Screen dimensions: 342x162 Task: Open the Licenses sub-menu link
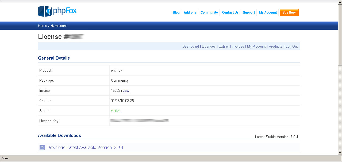point(209,46)
